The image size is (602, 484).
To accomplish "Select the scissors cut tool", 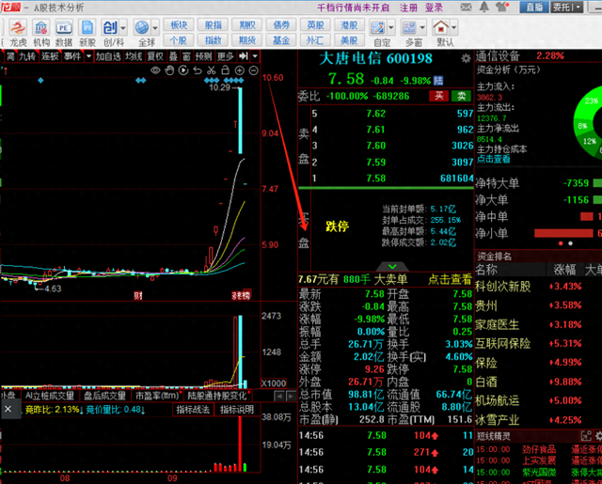I will coord(211,70).
